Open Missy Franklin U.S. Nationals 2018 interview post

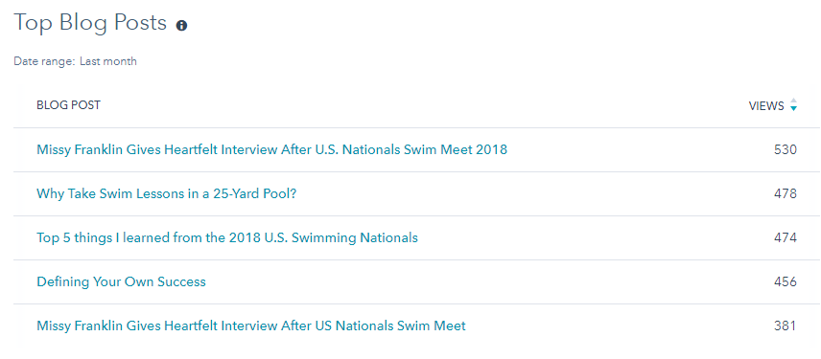click(x=271, y=150)
